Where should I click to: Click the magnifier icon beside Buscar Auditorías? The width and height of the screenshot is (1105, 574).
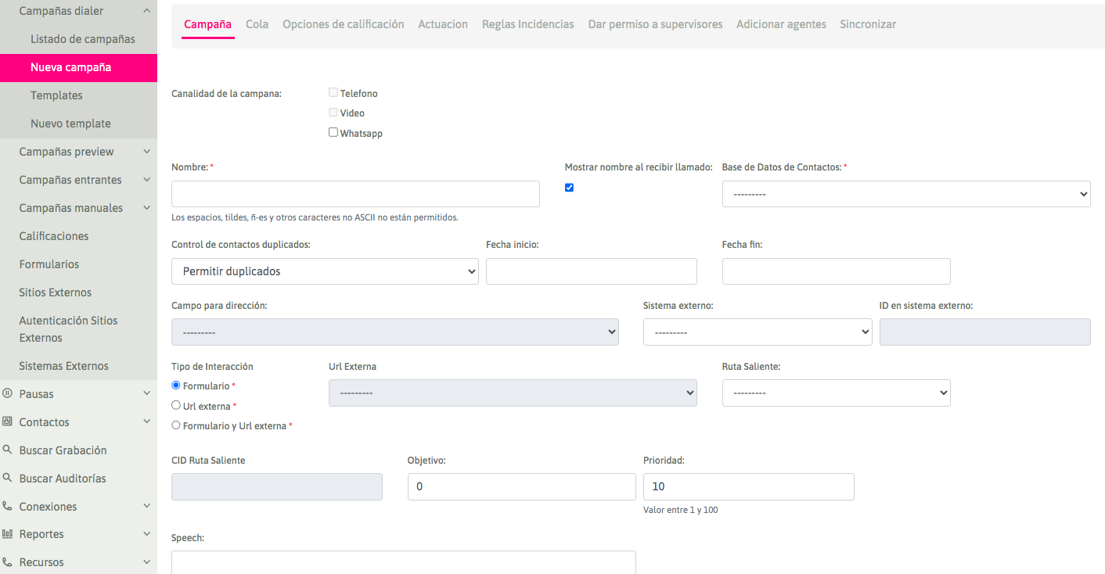7,479
